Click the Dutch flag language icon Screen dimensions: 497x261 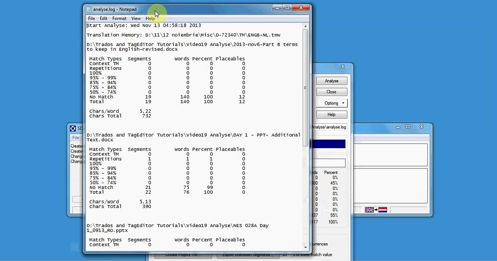pyautogui.click(x=383, y=210)
